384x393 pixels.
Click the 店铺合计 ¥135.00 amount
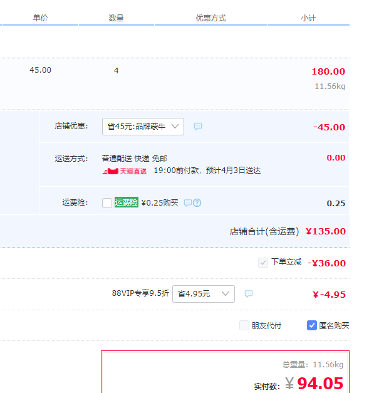pos(325,231)
